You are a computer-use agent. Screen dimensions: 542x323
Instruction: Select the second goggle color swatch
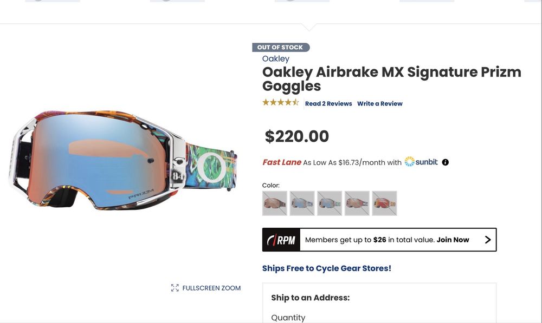tap(302, 203)
